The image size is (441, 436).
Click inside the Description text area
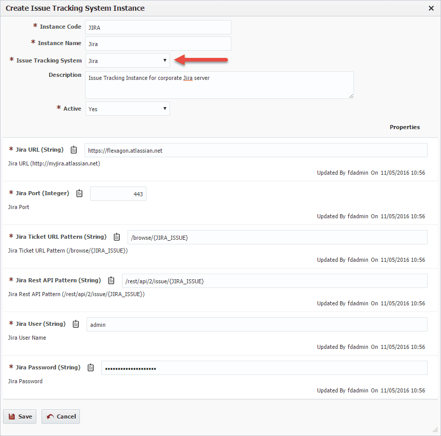(219, 85)
